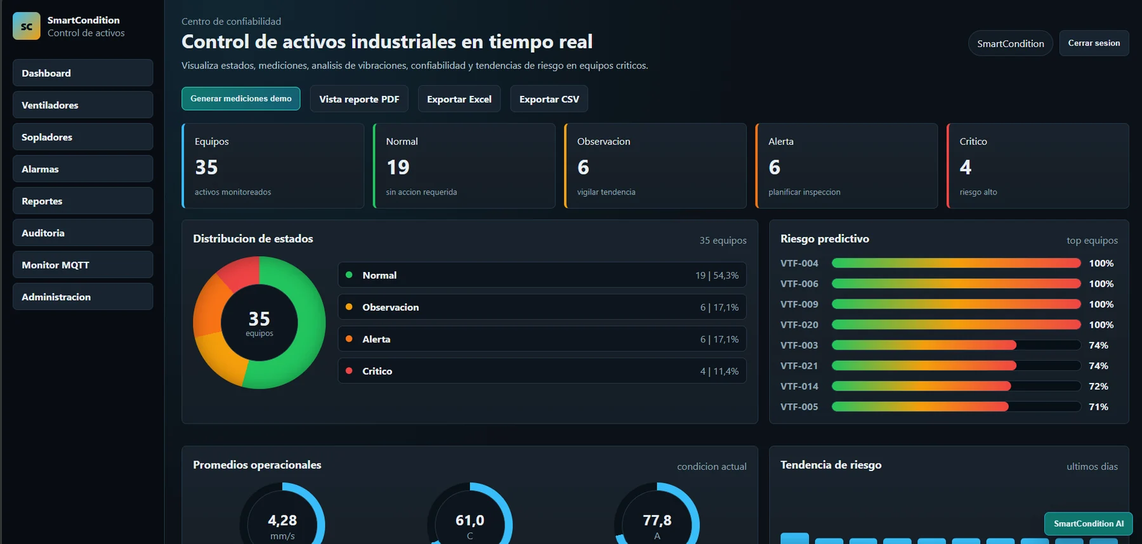Image resolution: width=1142 pixels, height=544 pixels.
Task: Open the Dashboard menu item
Action: tap(82, 73)
